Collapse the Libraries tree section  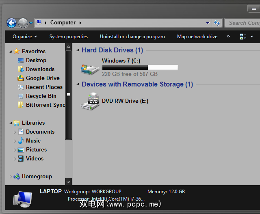(x=11, y=123)
